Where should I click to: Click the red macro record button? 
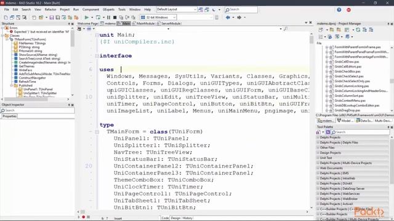tap(84, 217)
